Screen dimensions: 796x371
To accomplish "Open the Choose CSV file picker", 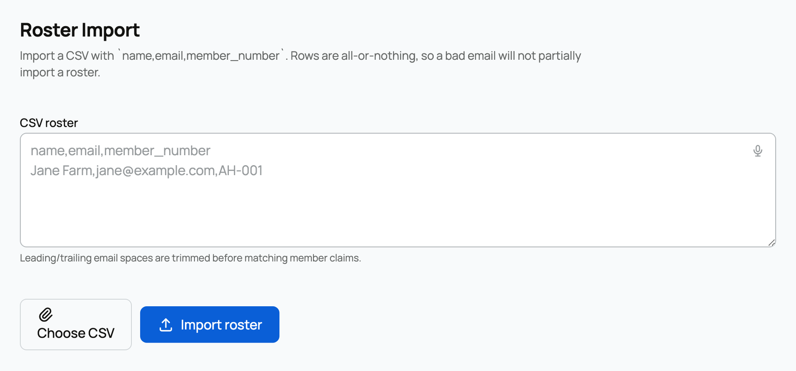I will 76,324.
